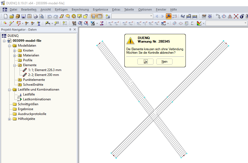Click Nein in the warning dialog
Viewport: 248px width, 163px height.
point(165,62)
